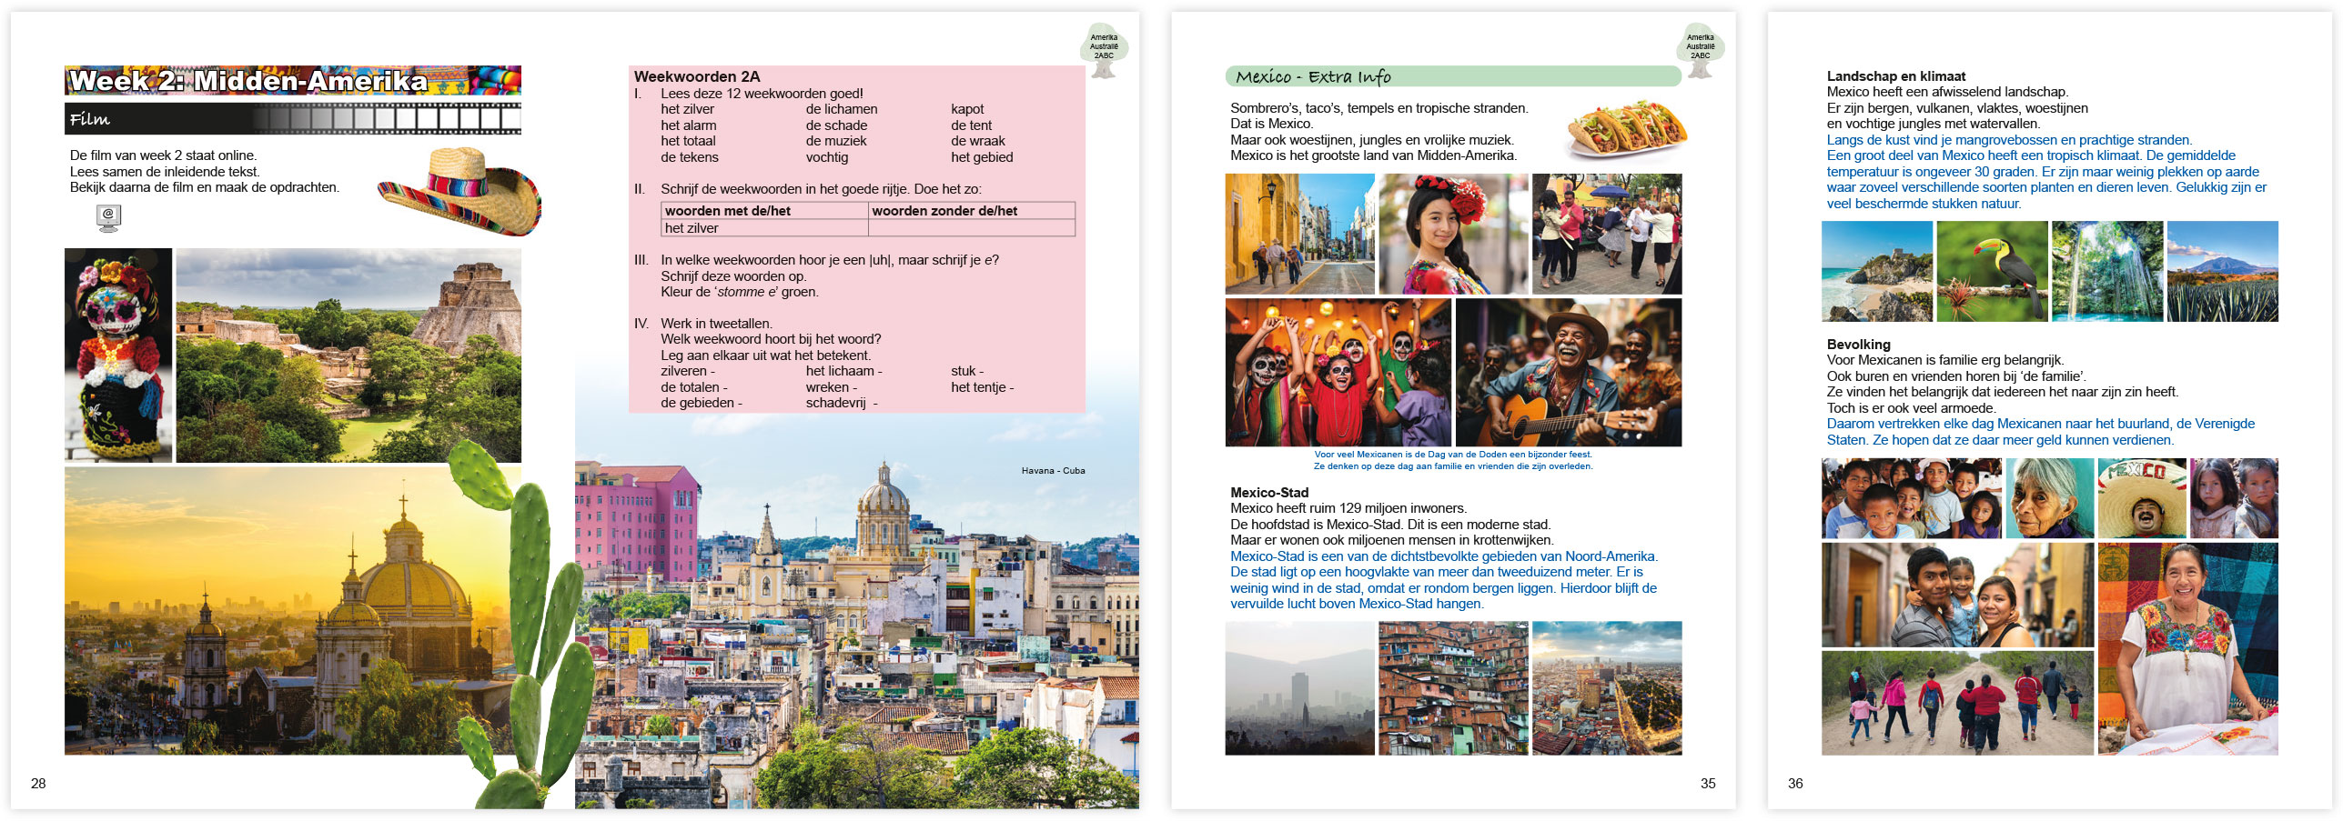Click page number 28

(x=38, y=784)
